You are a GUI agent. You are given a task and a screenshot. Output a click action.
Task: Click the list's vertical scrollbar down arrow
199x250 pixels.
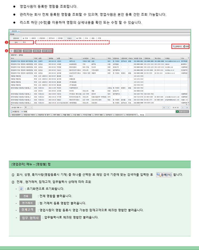tap(189, 103)
